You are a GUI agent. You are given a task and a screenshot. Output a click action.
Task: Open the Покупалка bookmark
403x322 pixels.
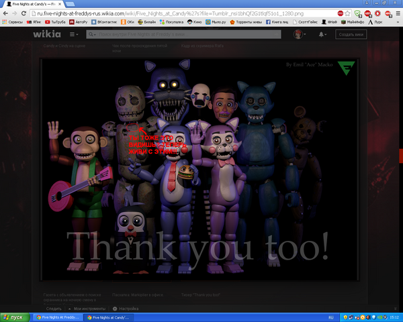pyautogui.click(x=171, y=22)
